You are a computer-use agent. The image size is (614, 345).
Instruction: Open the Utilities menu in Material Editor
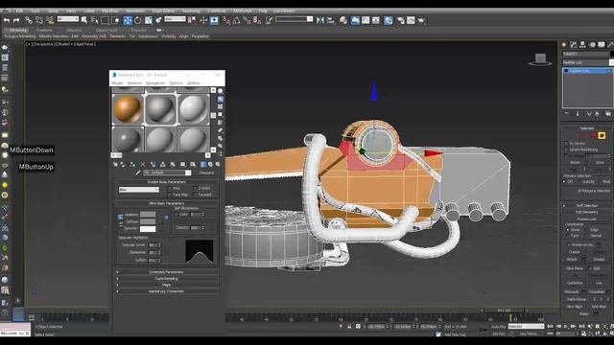193,83
